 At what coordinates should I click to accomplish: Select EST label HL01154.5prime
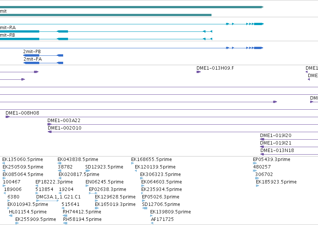28,212
